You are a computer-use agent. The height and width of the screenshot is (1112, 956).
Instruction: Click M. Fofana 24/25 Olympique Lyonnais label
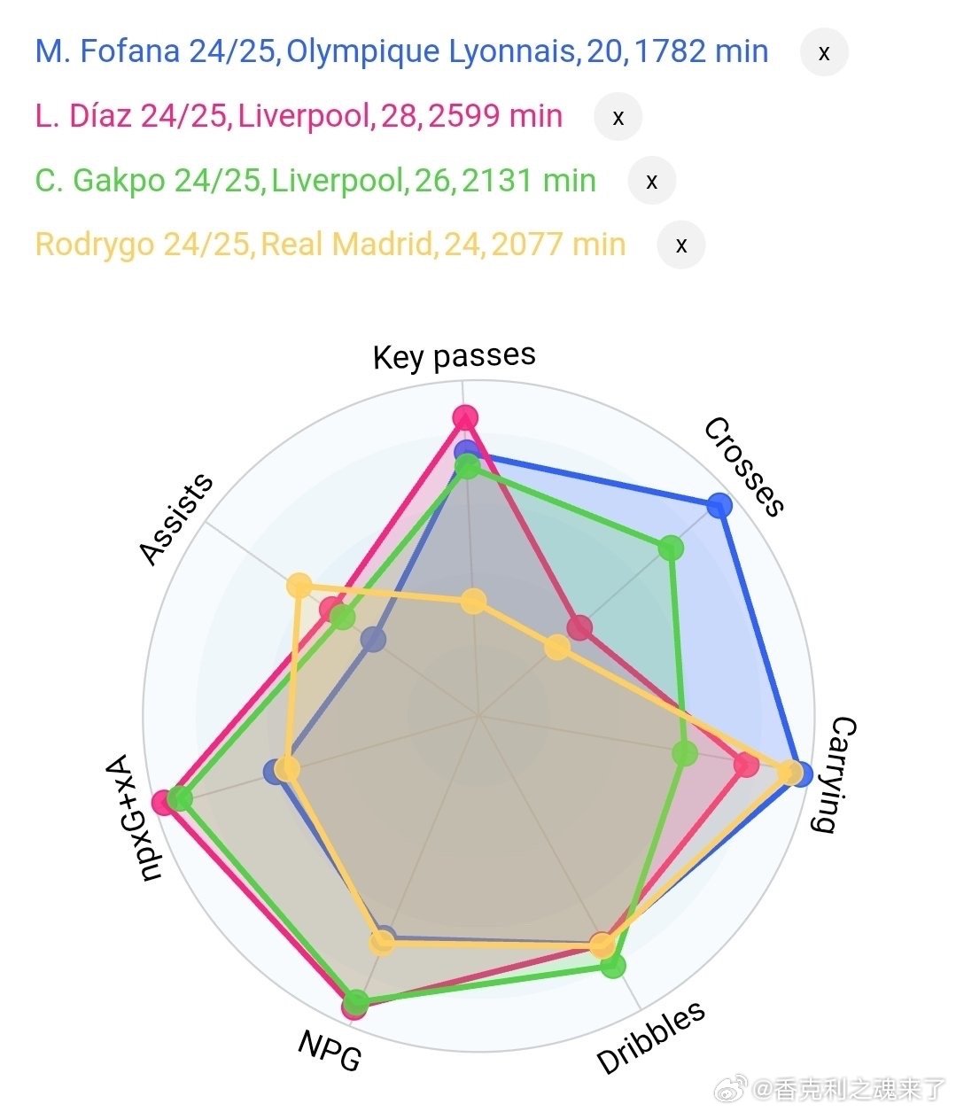click(401, 51)
